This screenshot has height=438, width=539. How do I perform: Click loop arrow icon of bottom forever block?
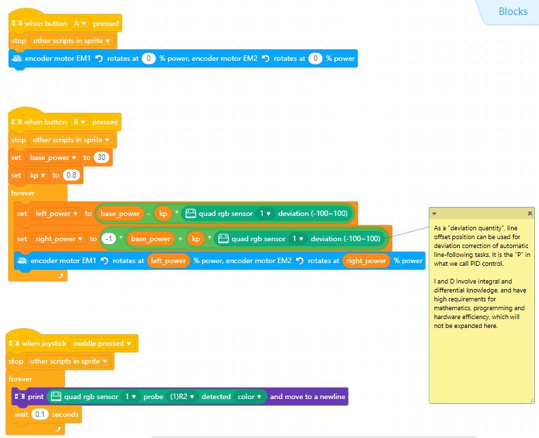tap(58, 428)
